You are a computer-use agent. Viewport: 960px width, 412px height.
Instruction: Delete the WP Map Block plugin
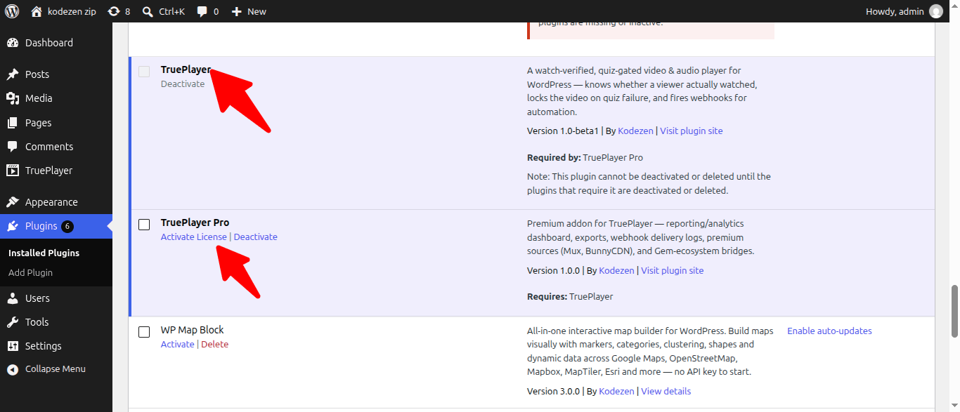tap(215, 344)
